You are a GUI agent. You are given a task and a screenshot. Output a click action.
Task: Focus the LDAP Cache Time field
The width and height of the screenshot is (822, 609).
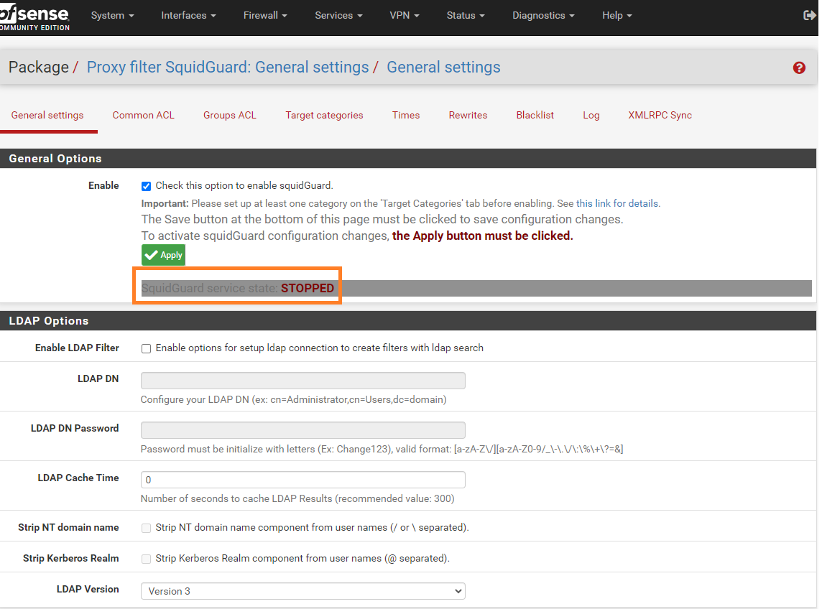coord(303,480)
